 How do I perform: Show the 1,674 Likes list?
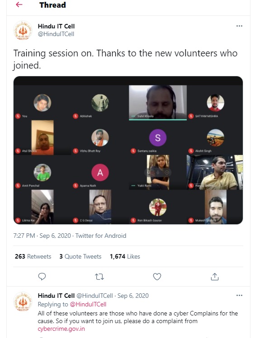125,256
